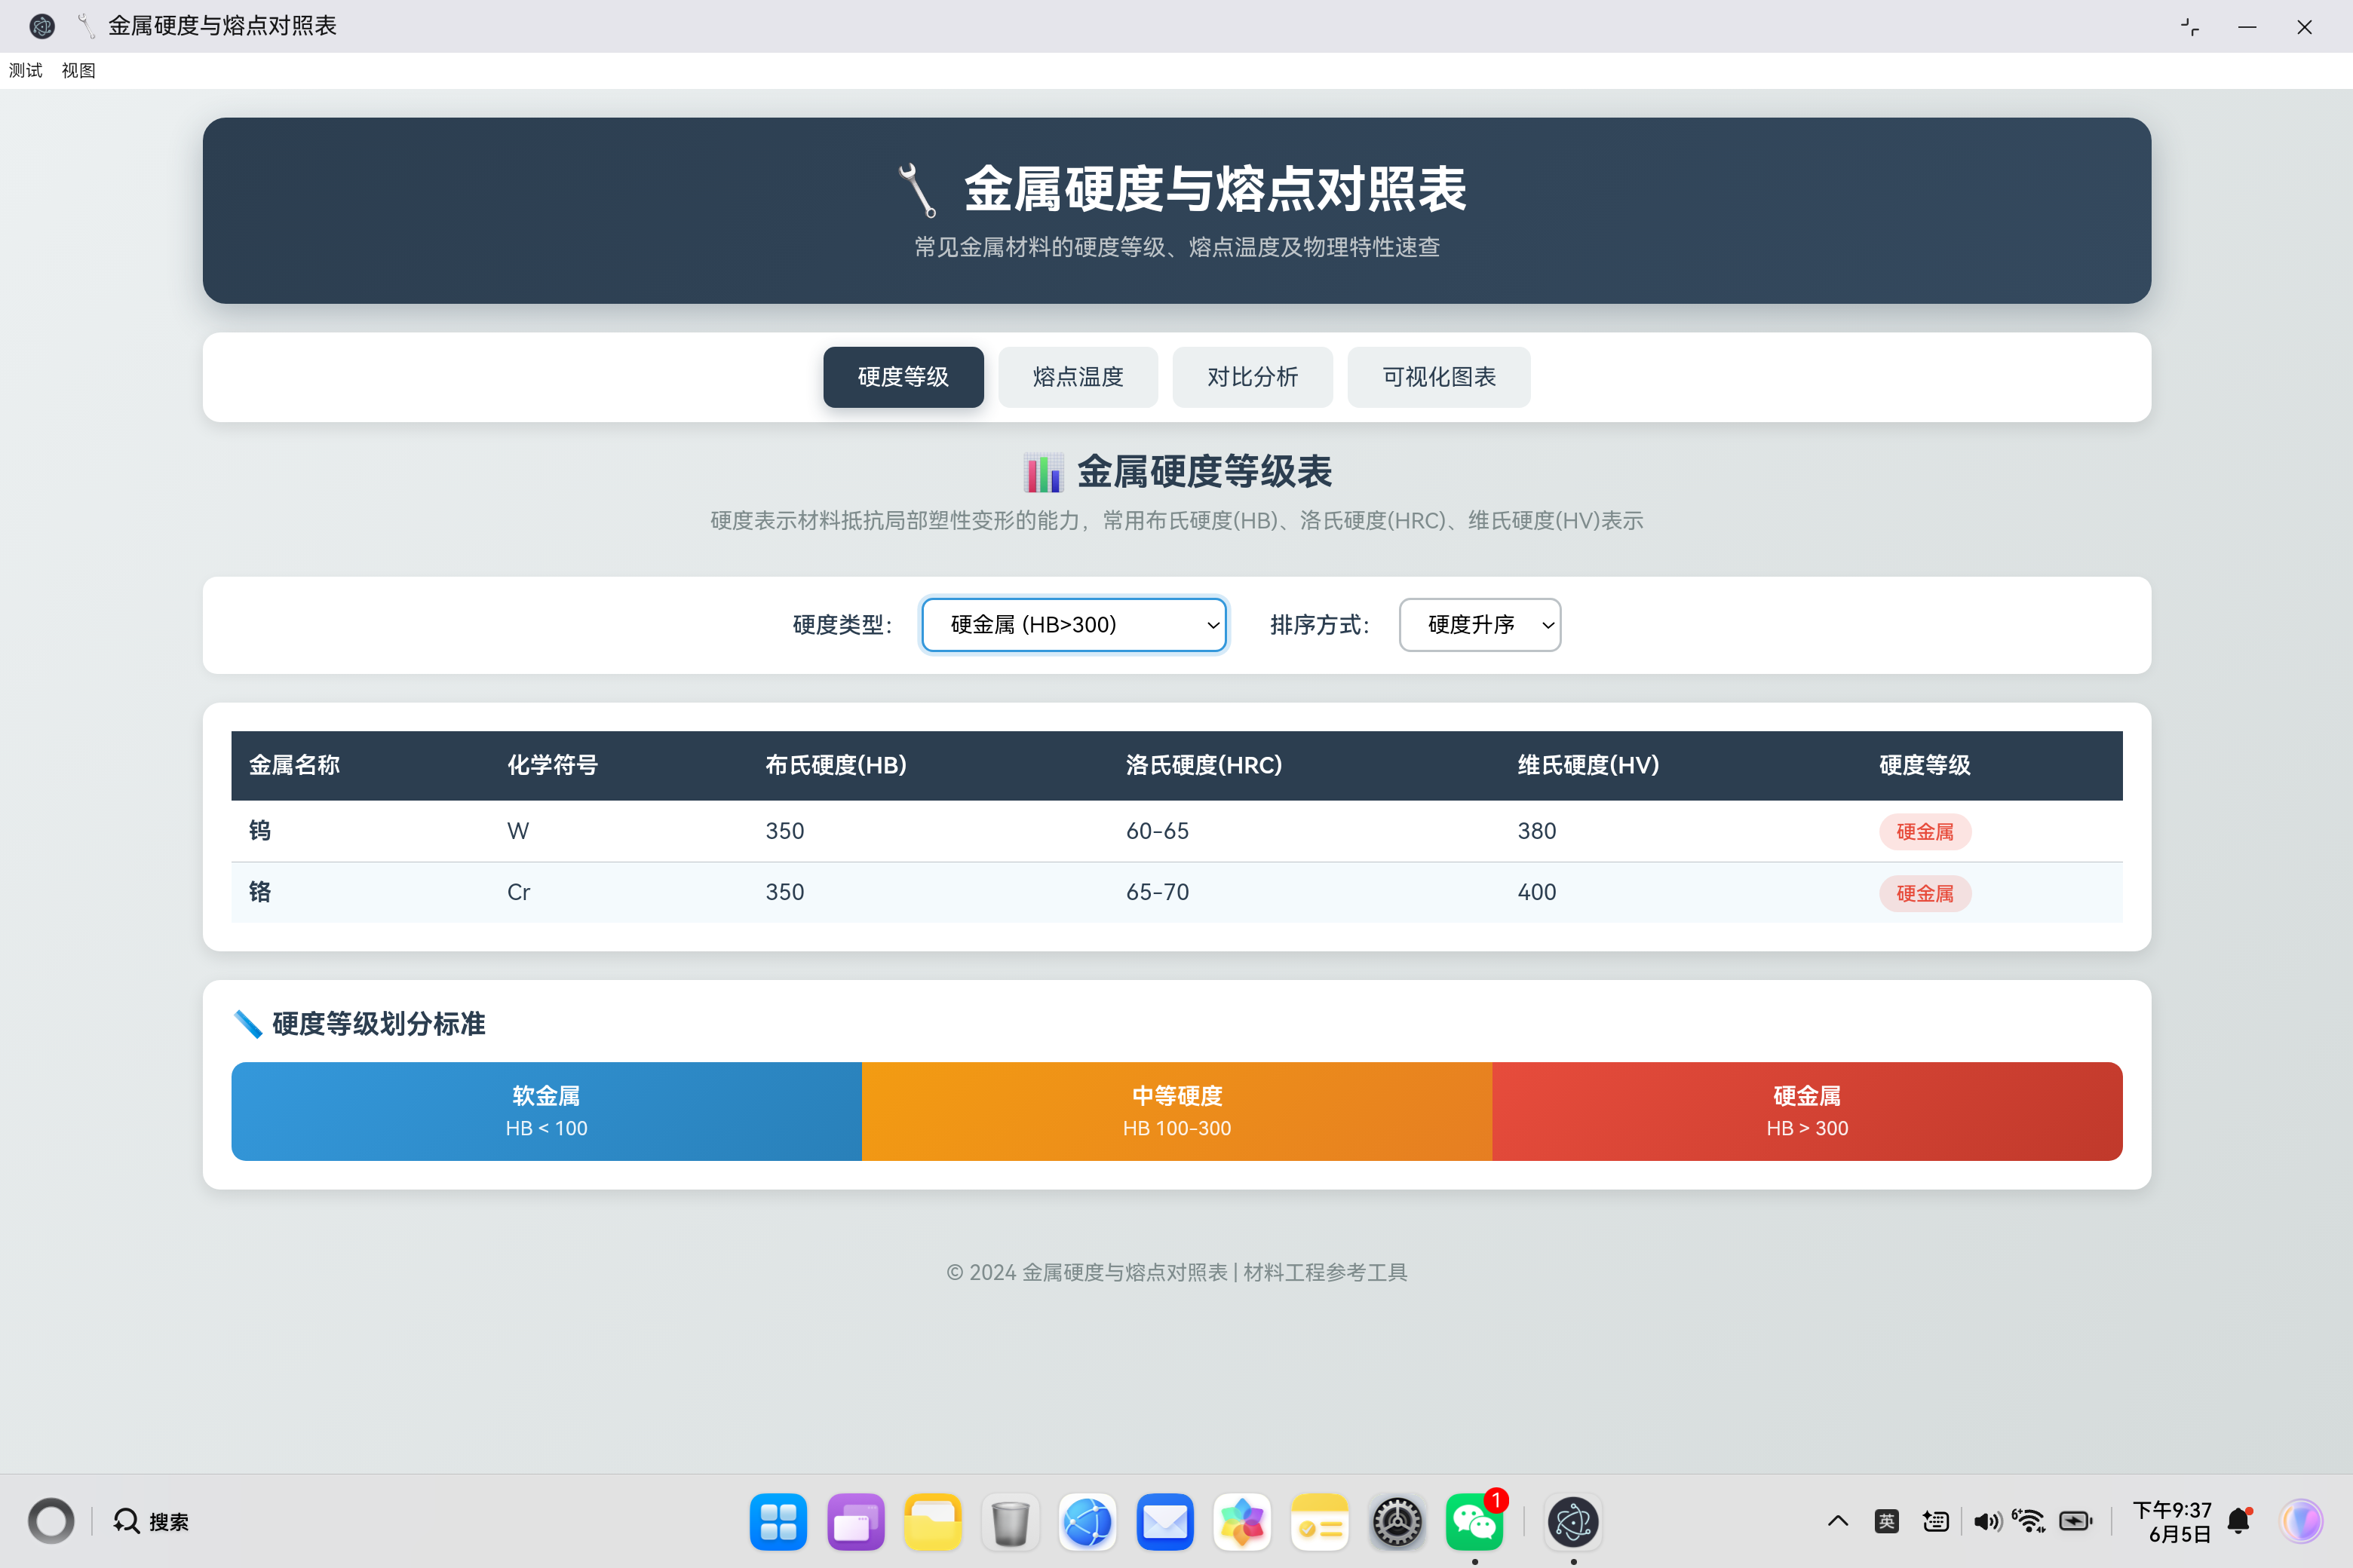Viewport: 2353px width, 1568px height.
Task: Show the 可视化图表 tab
Action: (x=1439, y=377)
